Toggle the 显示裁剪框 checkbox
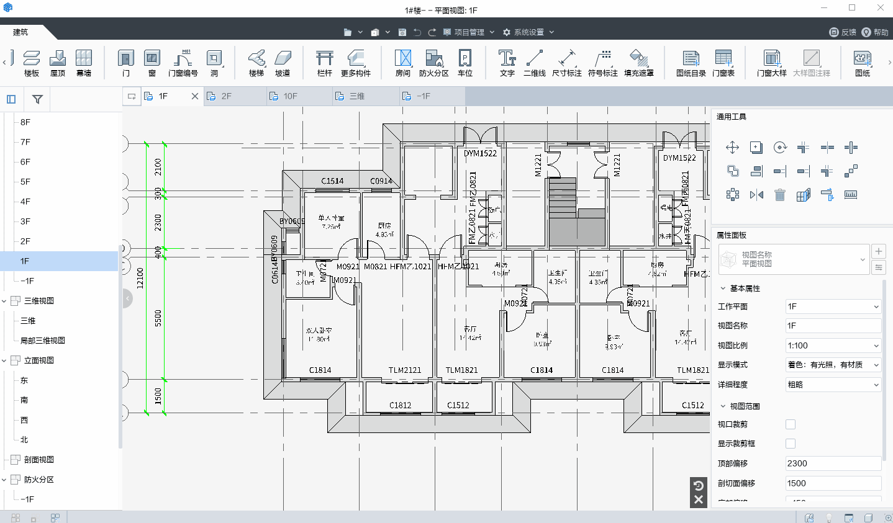 [791, 444]
